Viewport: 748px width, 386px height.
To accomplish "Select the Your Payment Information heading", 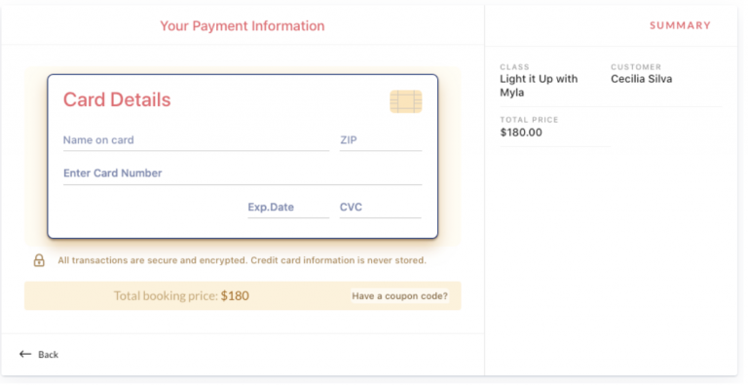I will [243, 25].
